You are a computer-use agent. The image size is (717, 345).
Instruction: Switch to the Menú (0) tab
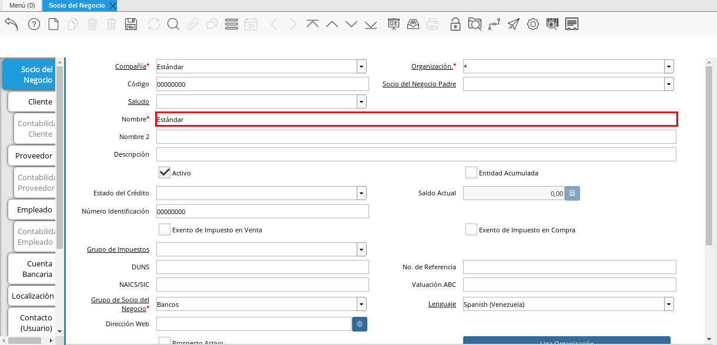(22, 5)
